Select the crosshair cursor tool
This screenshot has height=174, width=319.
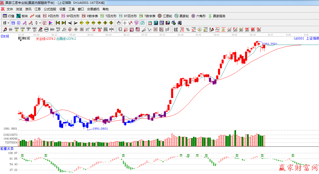tap(125, 23)
